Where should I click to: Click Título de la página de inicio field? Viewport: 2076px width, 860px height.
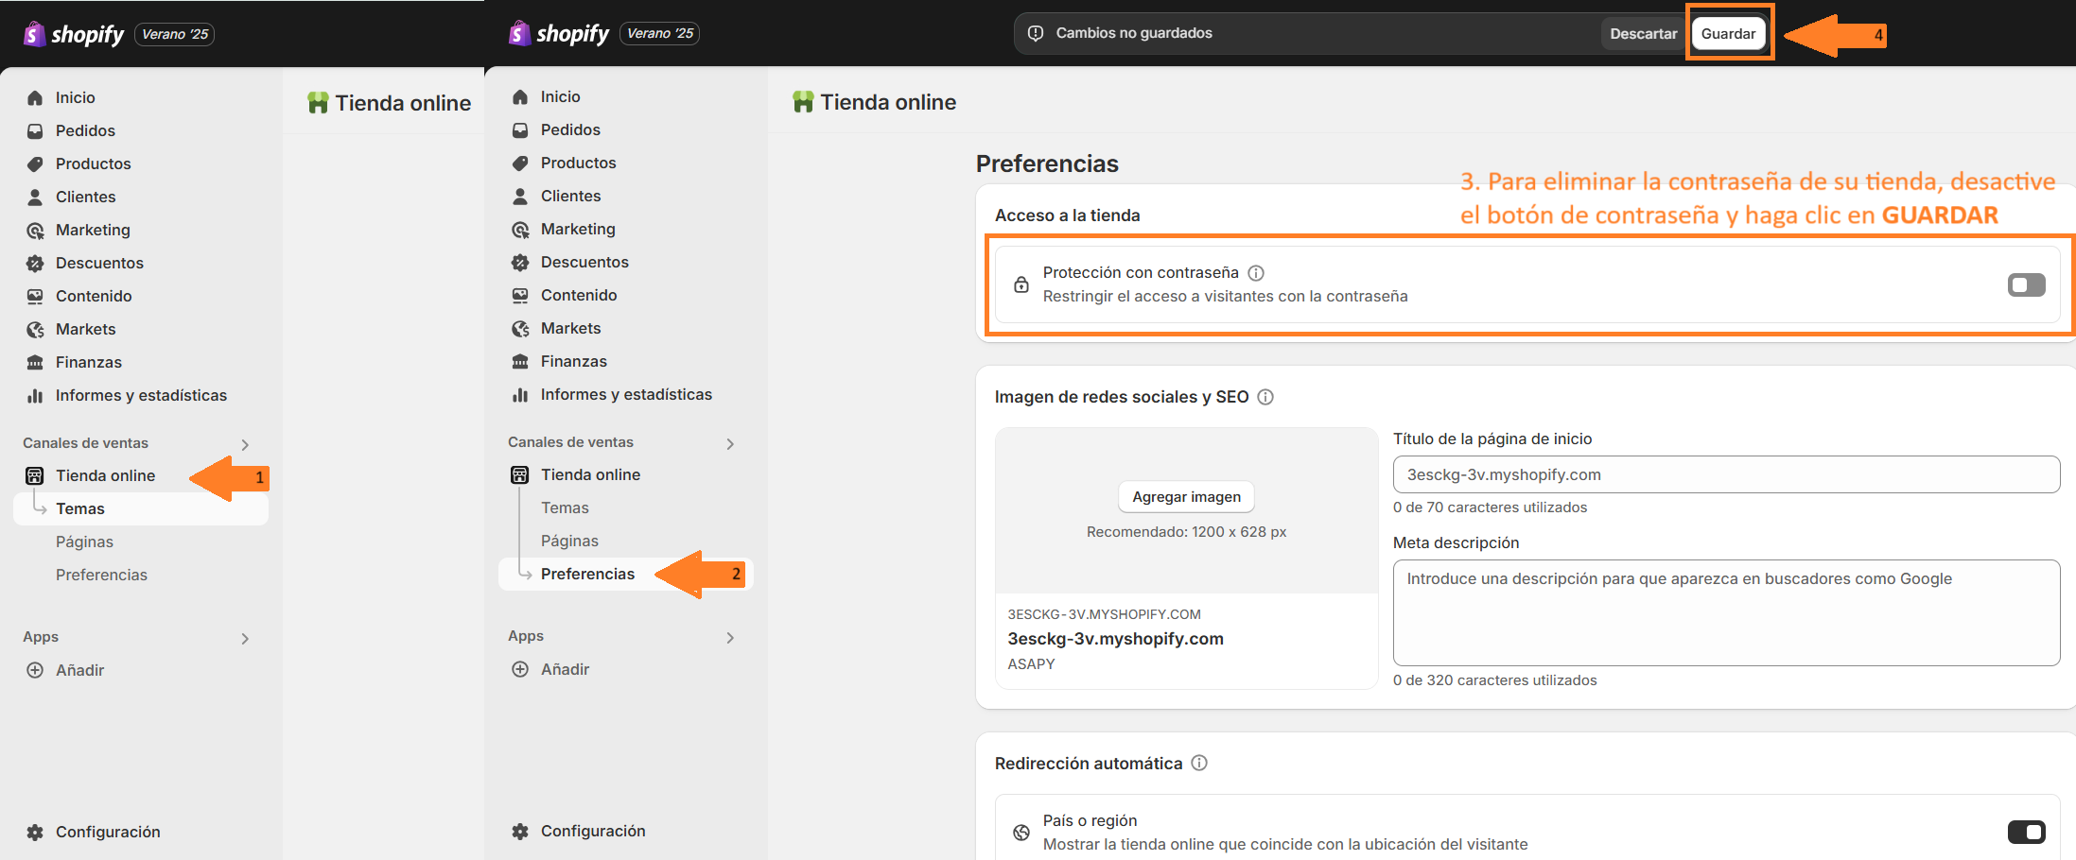(1726, 474)
